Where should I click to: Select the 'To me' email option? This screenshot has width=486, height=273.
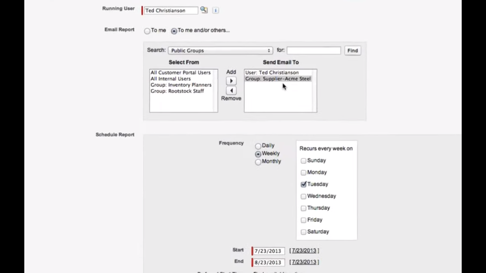pos(147,31)
